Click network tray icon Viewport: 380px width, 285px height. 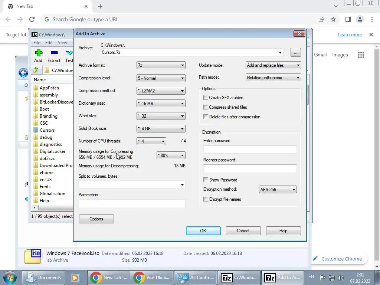click(x=332, y=278)
